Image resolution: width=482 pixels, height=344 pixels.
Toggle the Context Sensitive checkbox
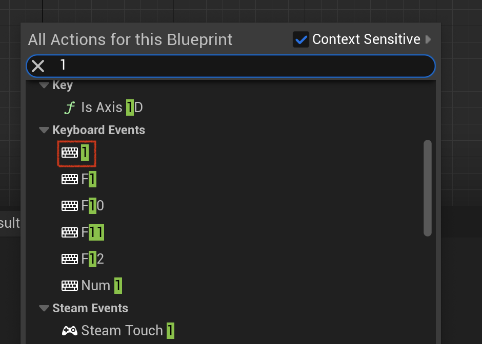tap(300, 39)
